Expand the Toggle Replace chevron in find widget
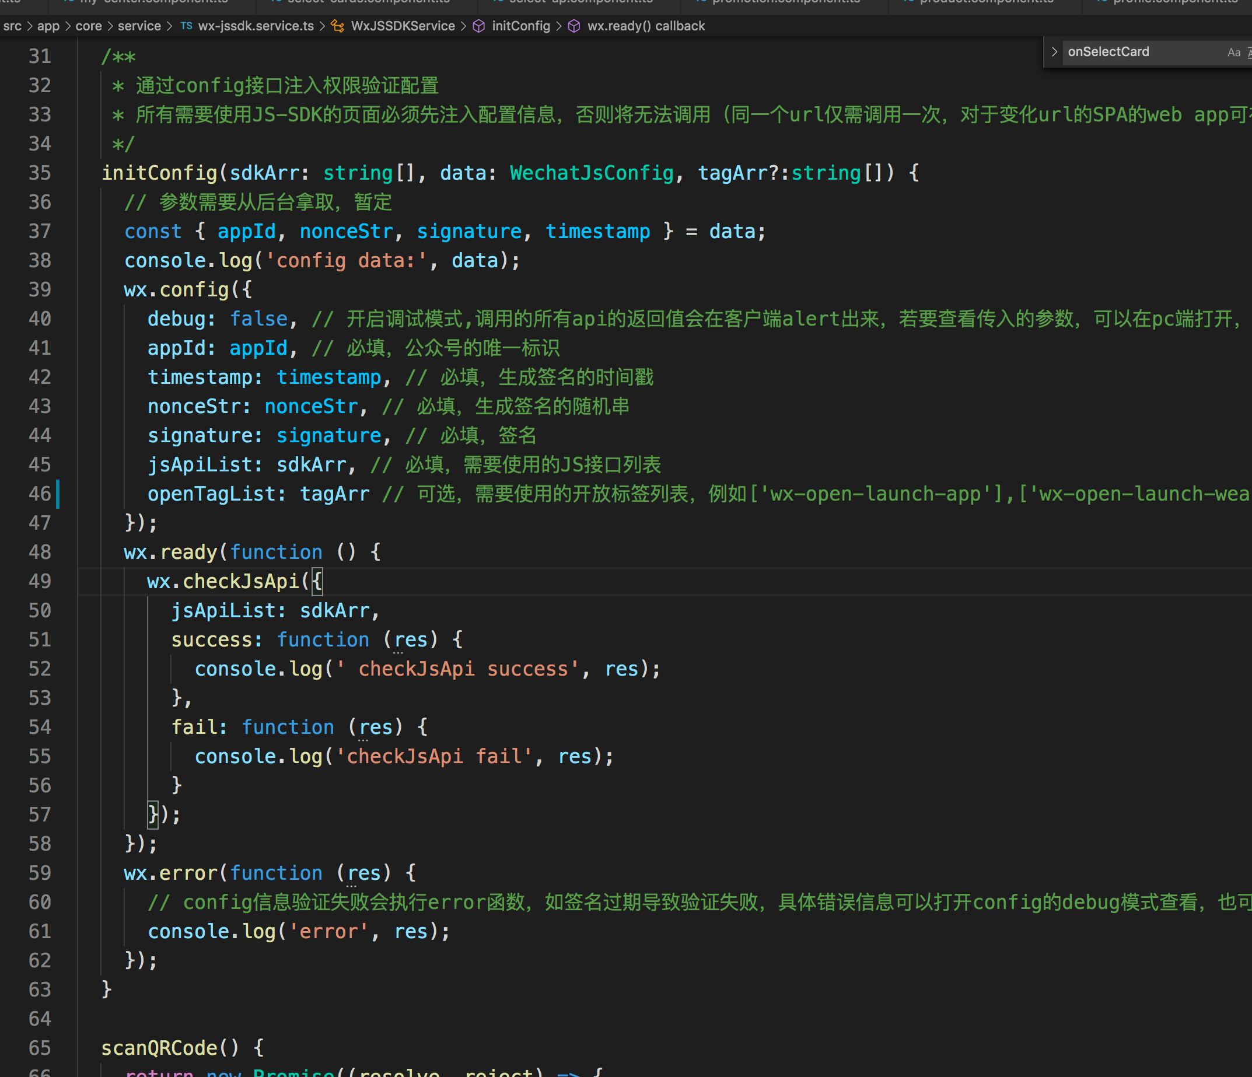The width and height of the screenshot is (1252, 1077). click(1054, 52)
